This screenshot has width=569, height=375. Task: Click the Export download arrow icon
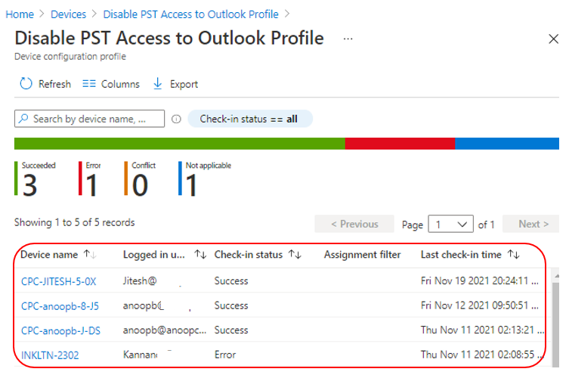click(x=157, y=84)
